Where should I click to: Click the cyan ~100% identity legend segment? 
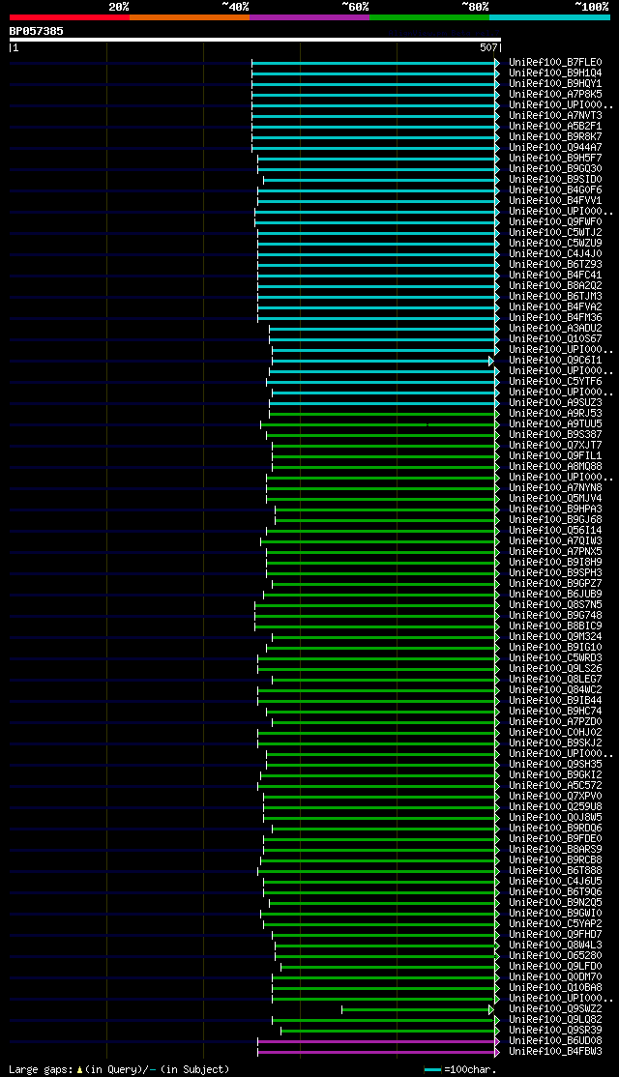pos(549,17)
